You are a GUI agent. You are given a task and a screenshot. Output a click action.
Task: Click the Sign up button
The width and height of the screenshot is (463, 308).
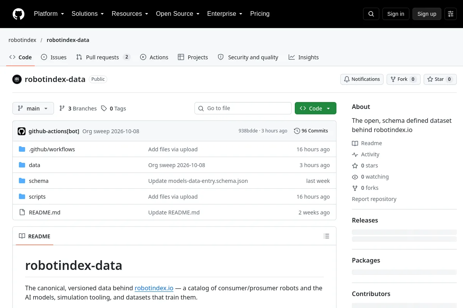(x=427, y=14)
